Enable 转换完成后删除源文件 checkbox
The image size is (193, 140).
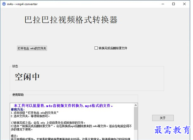(x=96, y=48)
